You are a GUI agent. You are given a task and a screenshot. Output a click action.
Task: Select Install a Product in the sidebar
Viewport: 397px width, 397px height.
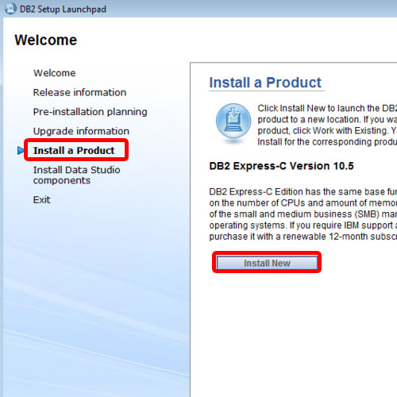click(74, 150)
